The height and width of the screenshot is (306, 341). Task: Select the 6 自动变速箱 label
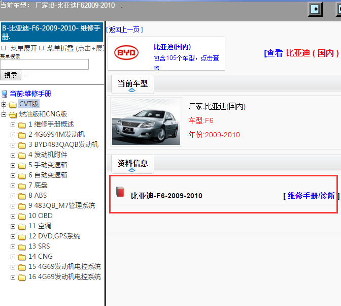coord(48,175)
